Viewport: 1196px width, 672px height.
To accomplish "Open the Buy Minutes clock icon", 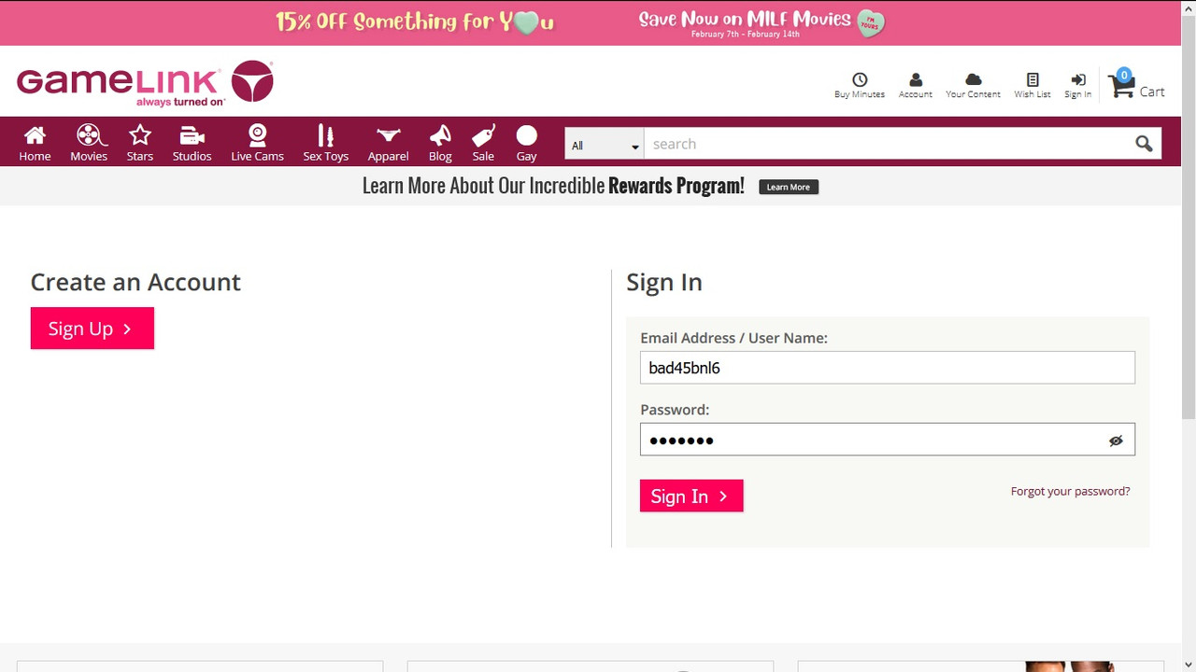I will 860,80.
